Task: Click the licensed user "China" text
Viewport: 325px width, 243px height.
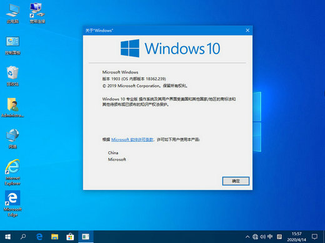Action: [113, 153]
